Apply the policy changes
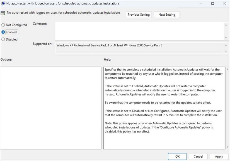The image size is (230, 161). click(219, 157)
